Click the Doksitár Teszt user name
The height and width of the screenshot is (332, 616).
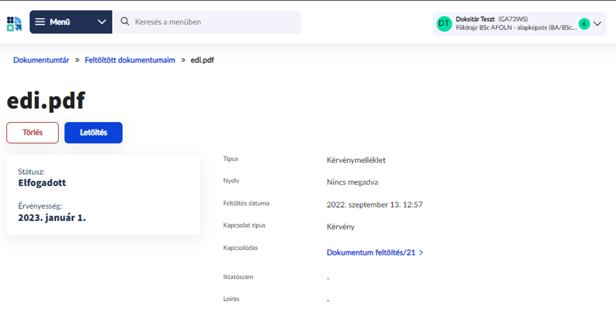click(475, 19)
